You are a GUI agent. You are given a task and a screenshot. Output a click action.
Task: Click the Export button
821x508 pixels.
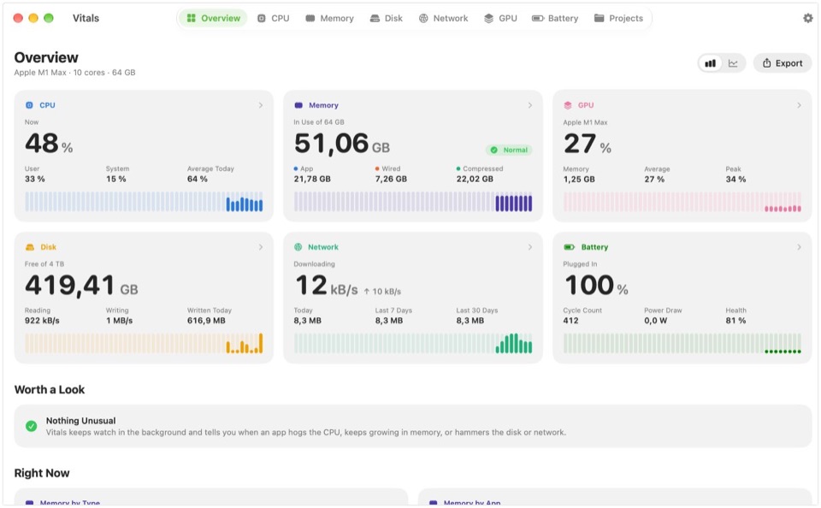point(783,63)
